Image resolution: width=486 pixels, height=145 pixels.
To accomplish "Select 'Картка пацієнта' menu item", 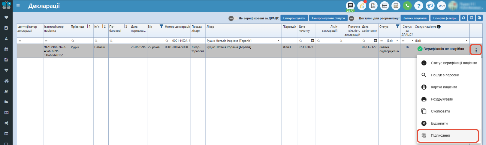I will tap(449, 87).
